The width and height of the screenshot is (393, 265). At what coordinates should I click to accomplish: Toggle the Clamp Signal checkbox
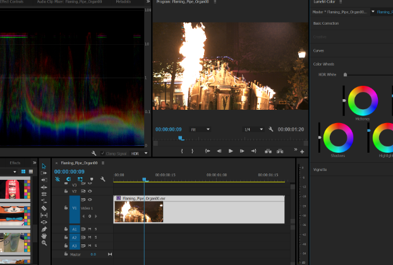tap(102, 153)
